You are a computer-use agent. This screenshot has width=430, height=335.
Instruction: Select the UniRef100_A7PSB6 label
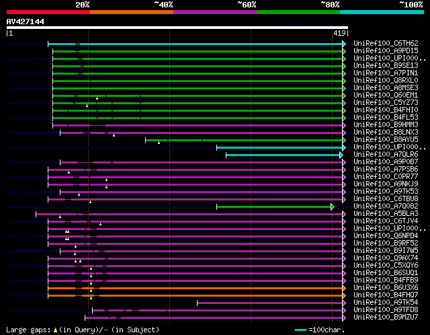click(x=386, y=169)
